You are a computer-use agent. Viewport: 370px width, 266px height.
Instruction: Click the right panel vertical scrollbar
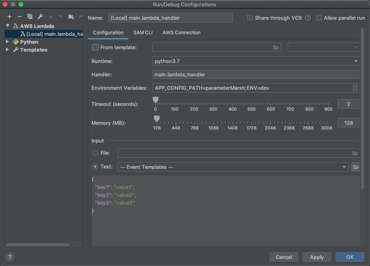click(363, 108)
